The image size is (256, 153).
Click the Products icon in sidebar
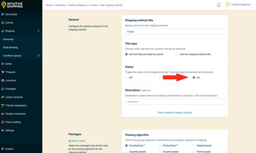(3, 72)
